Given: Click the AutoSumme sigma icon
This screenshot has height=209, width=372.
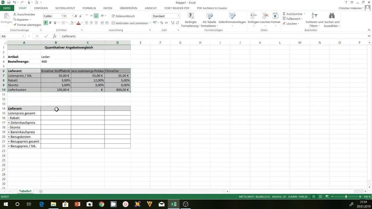Looking at the screenshot, I should (284, 14).
